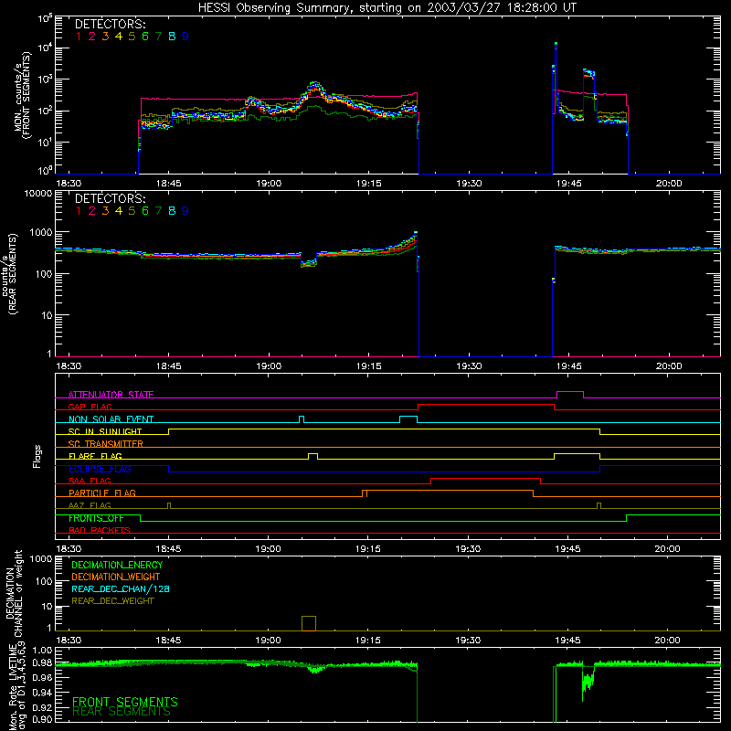
Task: Click the 0.94 livetime axis tick
Action: click(43, 692)
